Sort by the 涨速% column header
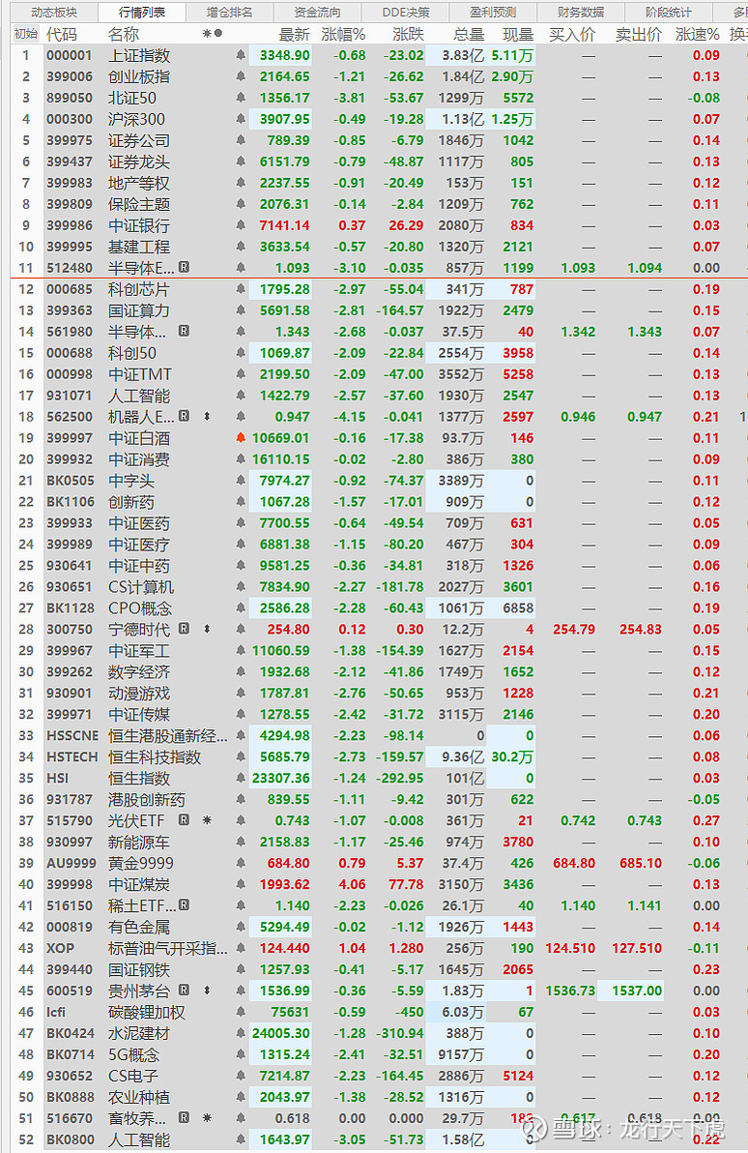 (x=698, y=35)
